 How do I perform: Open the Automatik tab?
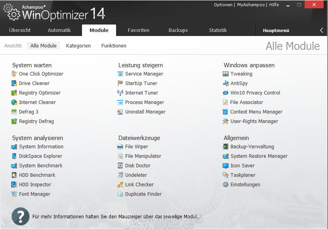[x=59, y=30]
